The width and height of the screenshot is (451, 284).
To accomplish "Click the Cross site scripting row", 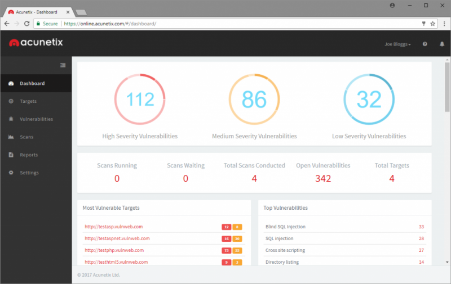I will (x=344, y=250).
